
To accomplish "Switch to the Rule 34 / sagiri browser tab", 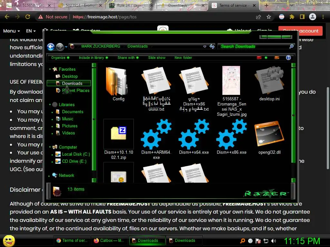I will tap(131, 5).
